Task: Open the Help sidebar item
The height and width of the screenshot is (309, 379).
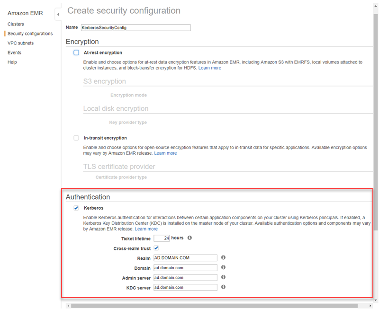Action: 12,62
